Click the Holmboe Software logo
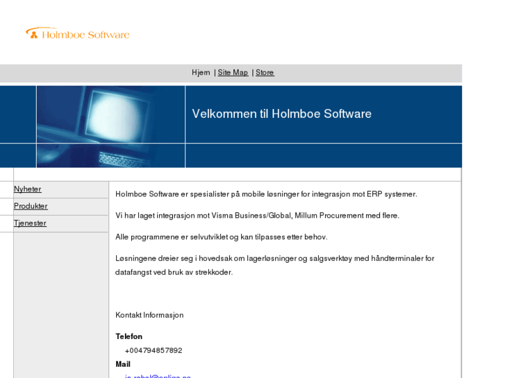This screenshot has height=378, width=505. pos(78,33)
